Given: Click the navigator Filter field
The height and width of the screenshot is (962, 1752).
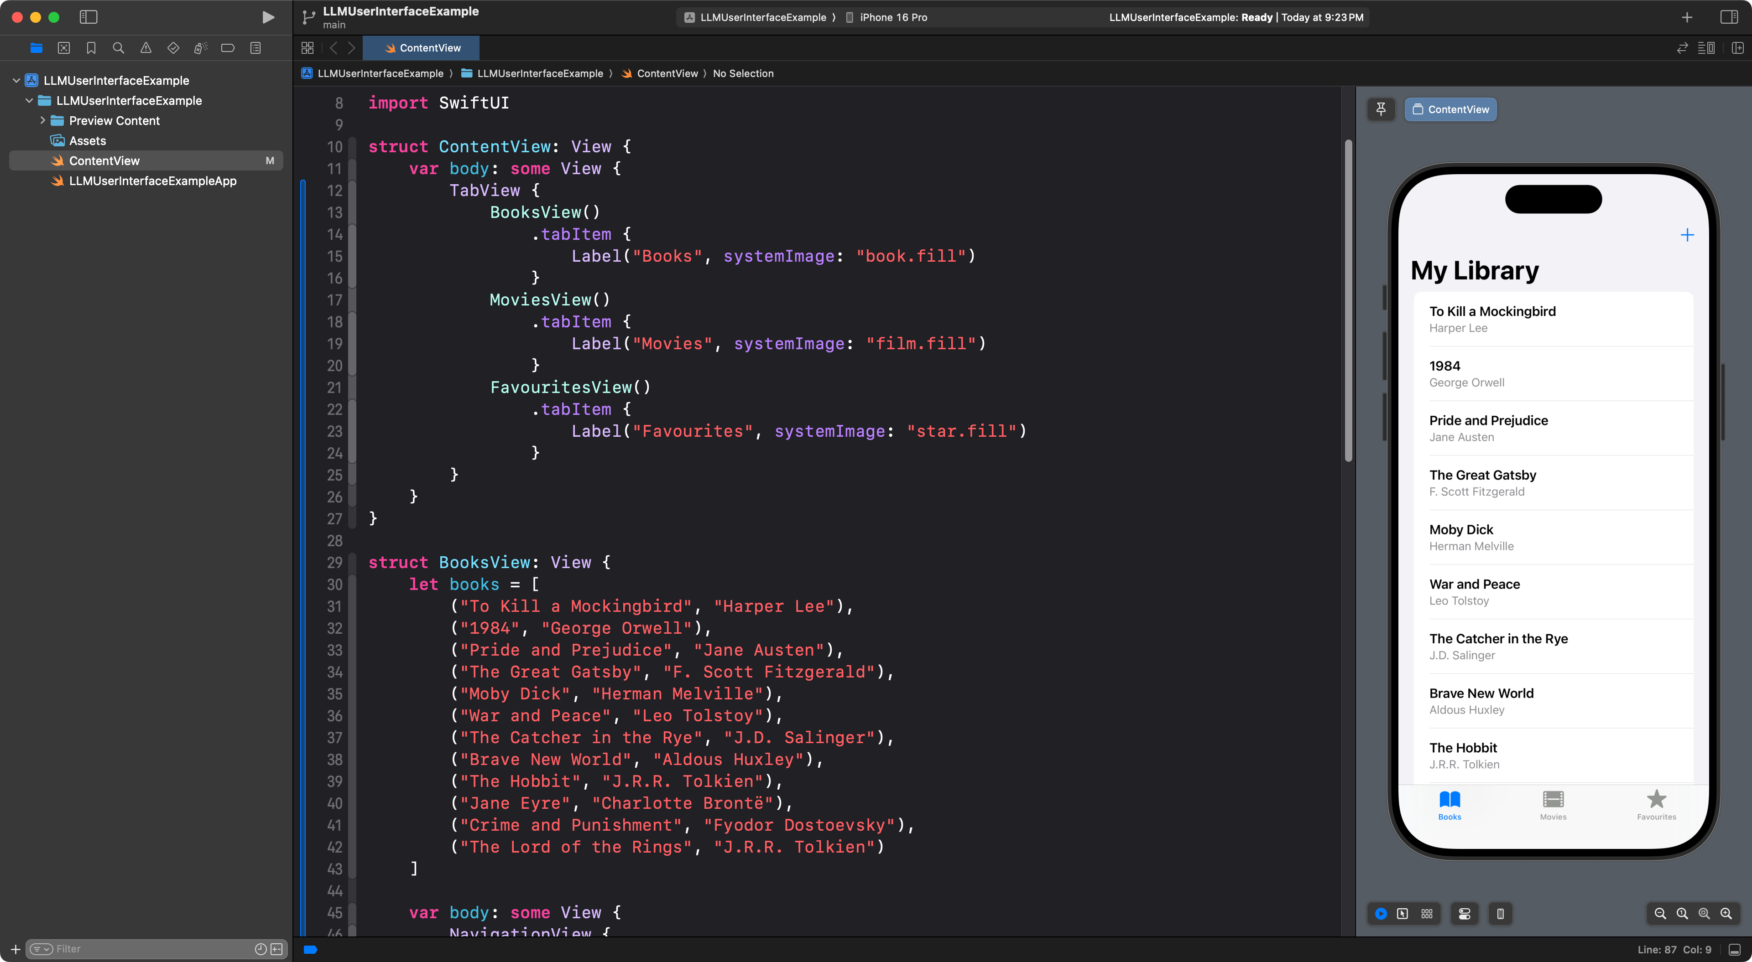Looking at the screenshot, I should 150,948.
